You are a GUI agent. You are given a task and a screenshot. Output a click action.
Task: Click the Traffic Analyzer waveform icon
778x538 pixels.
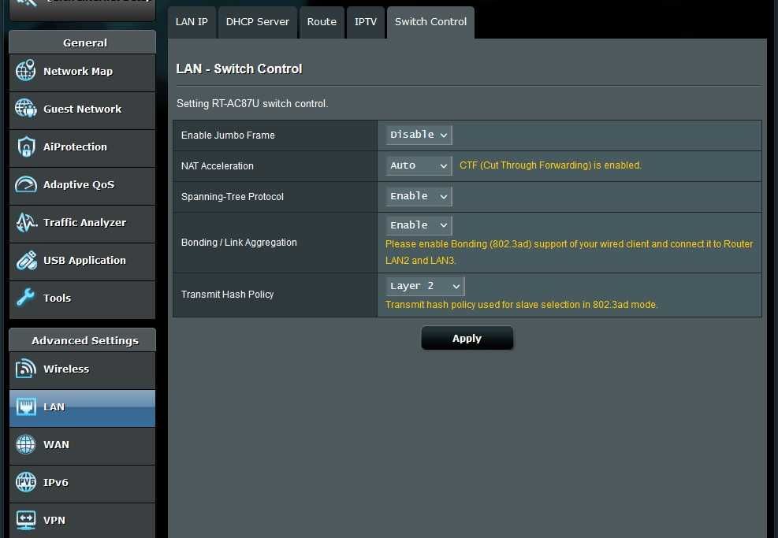click(26, 223)
